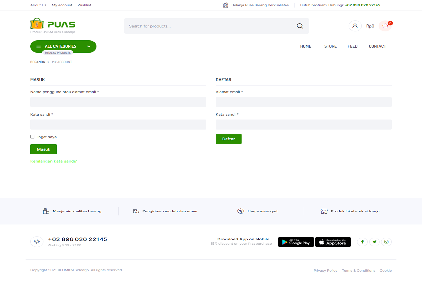Click the phone icon in footer

[x=37, y=242]
